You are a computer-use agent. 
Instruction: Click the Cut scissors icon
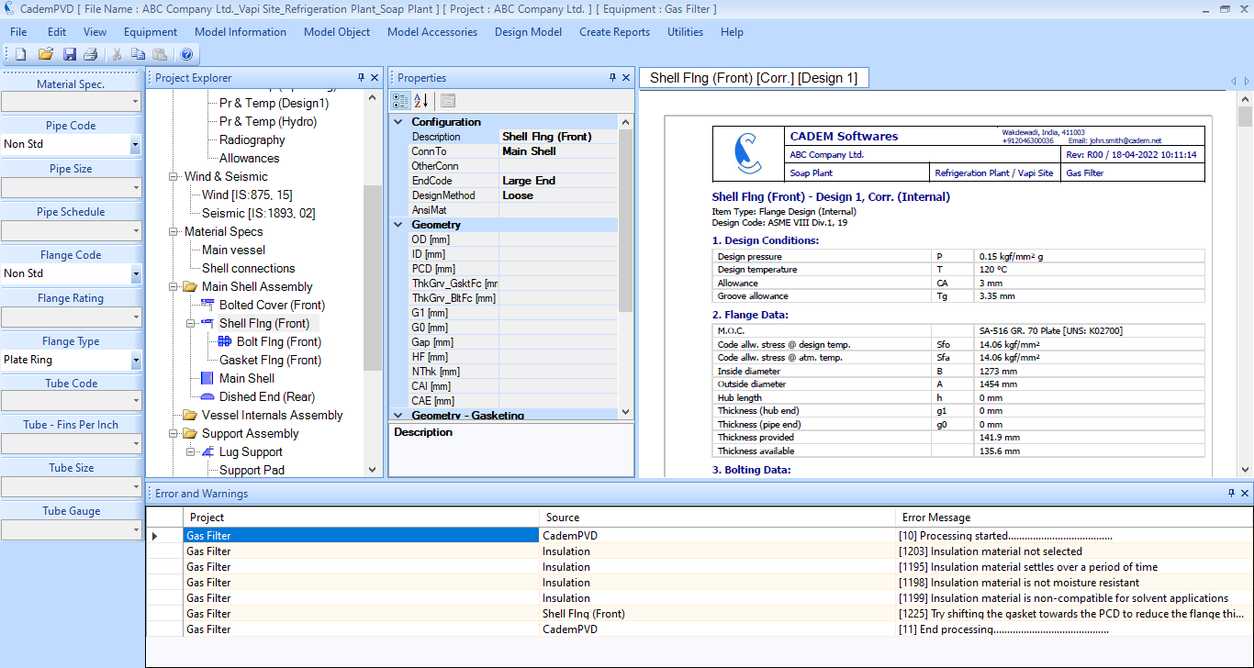click(118, 54)
